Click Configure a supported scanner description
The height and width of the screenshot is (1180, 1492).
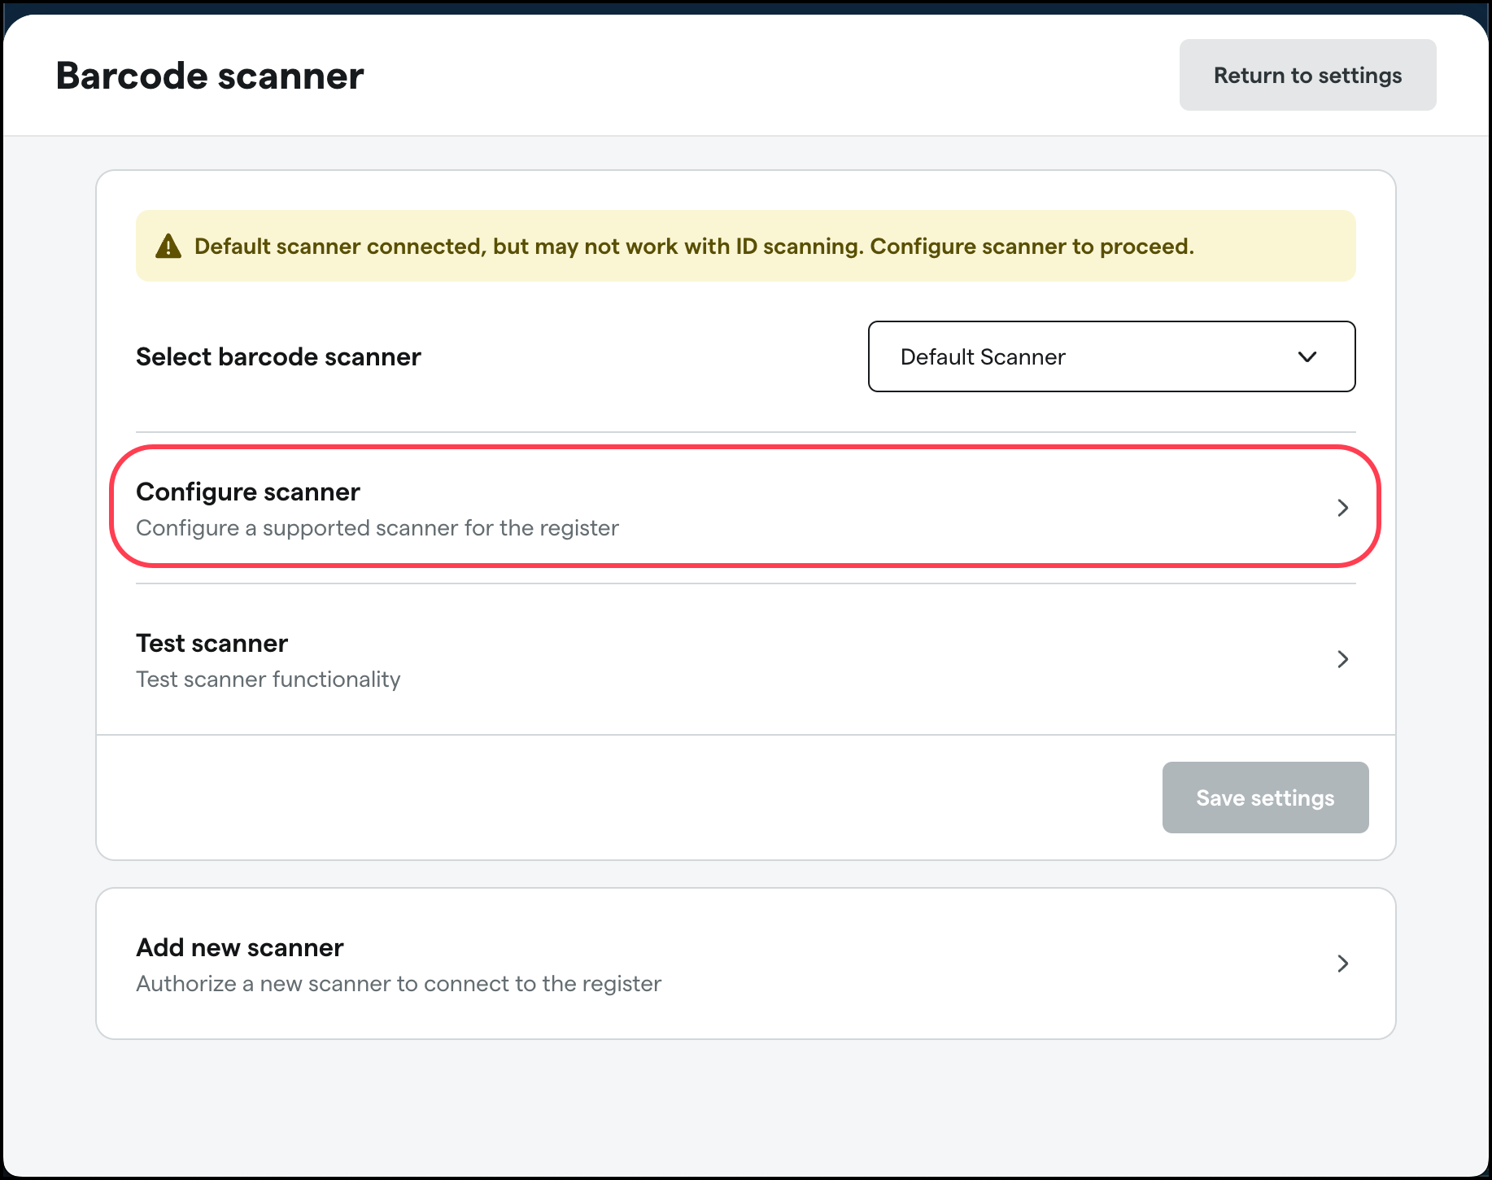377,527
